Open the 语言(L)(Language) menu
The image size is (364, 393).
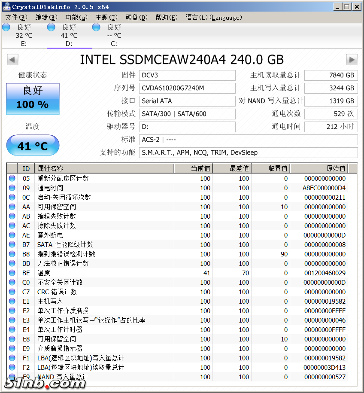[x=214, y=17]
